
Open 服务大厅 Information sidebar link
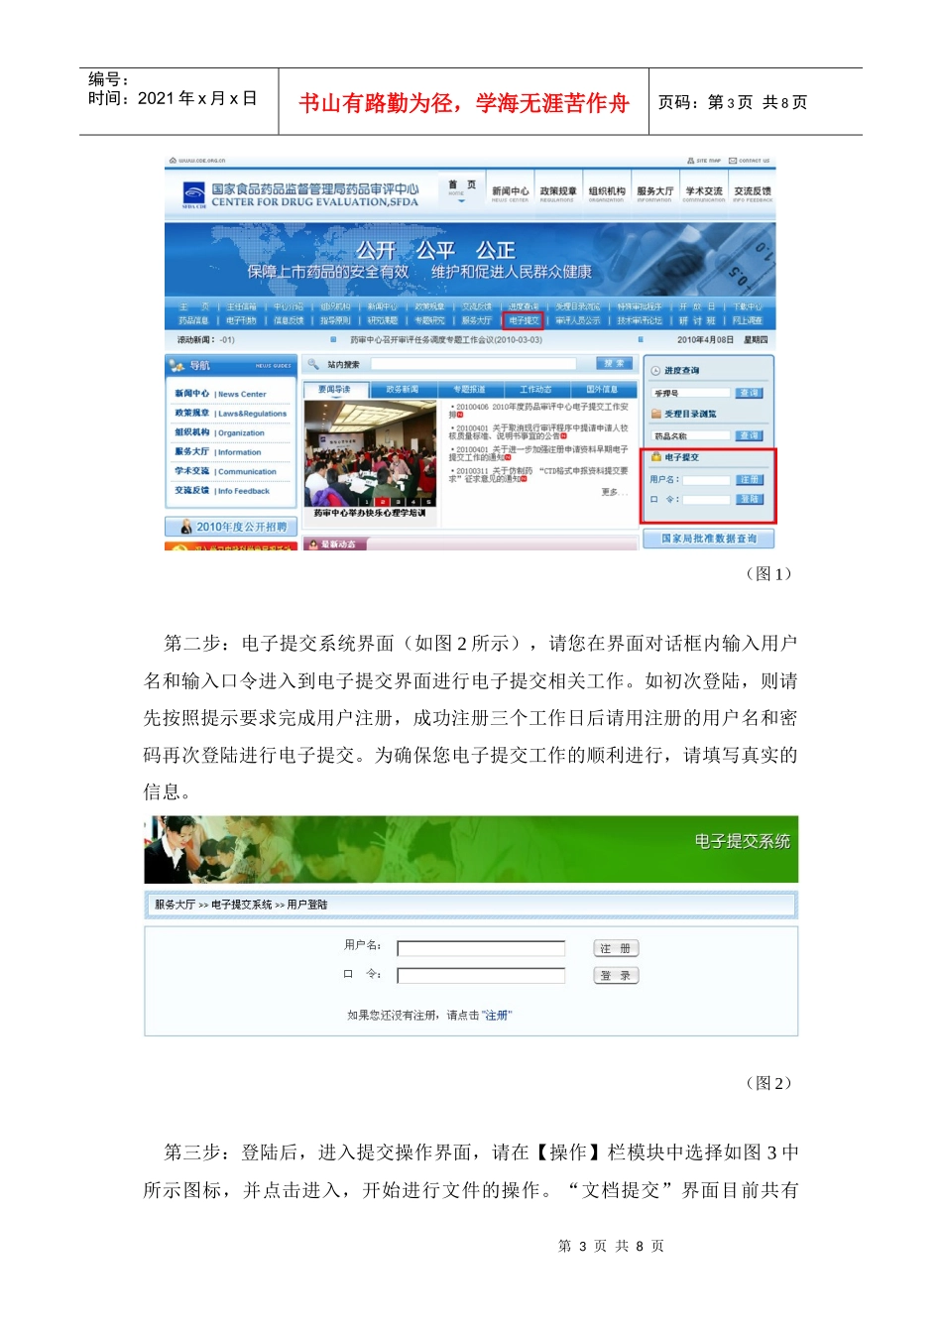click(x=218, y=451)
